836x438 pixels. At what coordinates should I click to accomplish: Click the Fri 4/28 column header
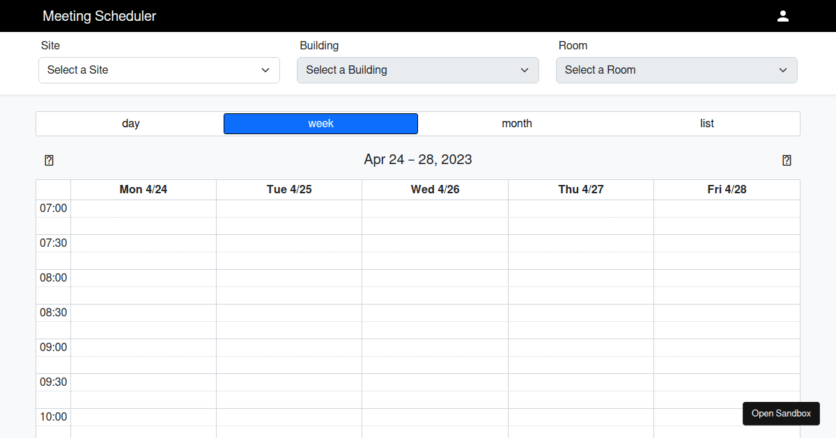pos(727,190)
